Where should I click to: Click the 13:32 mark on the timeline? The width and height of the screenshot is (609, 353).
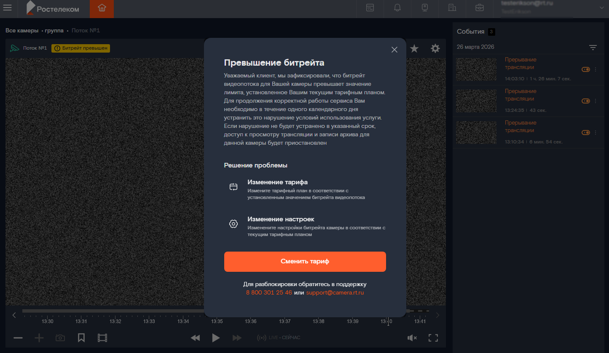click(115, 321)
